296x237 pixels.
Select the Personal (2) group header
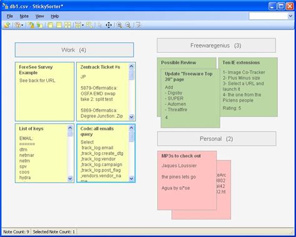(217, 138)
